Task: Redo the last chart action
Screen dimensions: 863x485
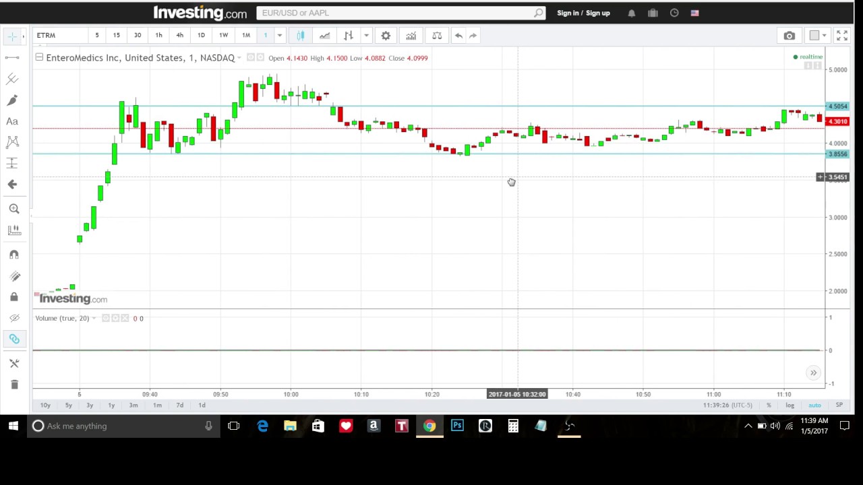Action: (x=473, y=35)
